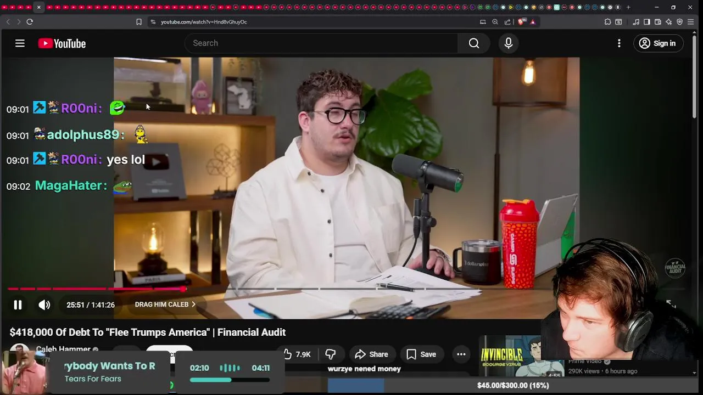Dislike the video

pyautogui.click(x=330, y=354)
